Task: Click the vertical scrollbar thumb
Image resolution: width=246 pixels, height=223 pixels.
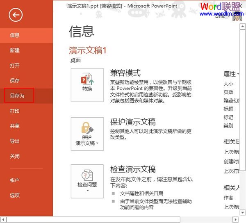Action: (243, 100)
